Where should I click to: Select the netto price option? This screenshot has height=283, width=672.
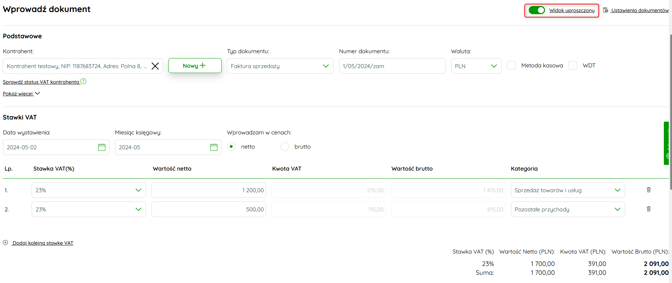point(231,146)
